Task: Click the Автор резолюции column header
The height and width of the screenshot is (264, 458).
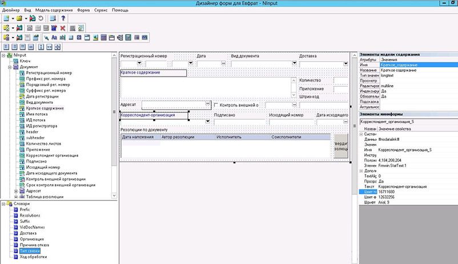Action: click(x=188, y=137)
